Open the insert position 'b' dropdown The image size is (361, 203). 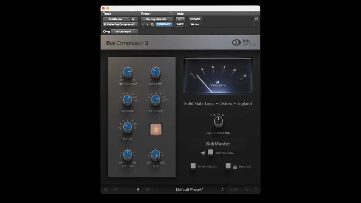click(134, 19)
